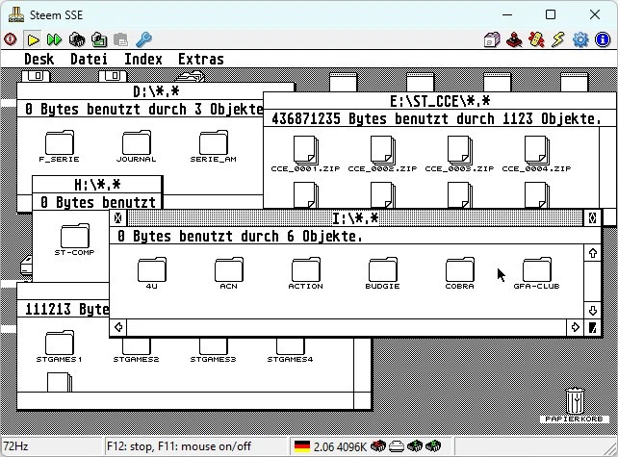Open the Desk menu
Image resolution: width=618 pixels, height=457 pixels.
click(39, 59)
